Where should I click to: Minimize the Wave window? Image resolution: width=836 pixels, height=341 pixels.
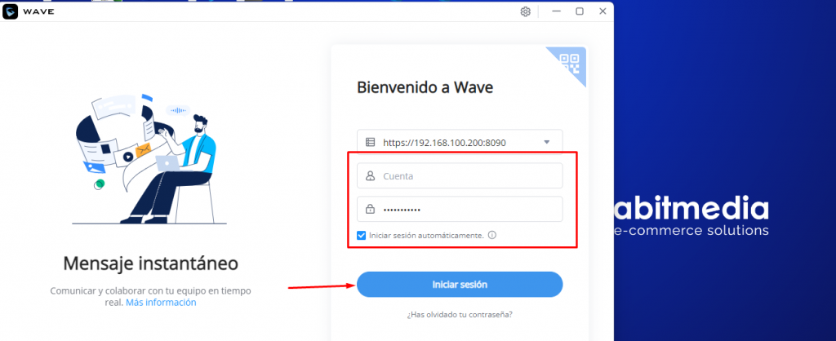[557, 11]
